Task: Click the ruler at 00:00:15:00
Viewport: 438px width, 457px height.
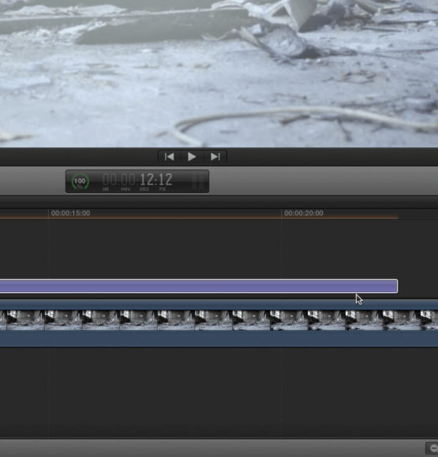Action: point(70,214)
